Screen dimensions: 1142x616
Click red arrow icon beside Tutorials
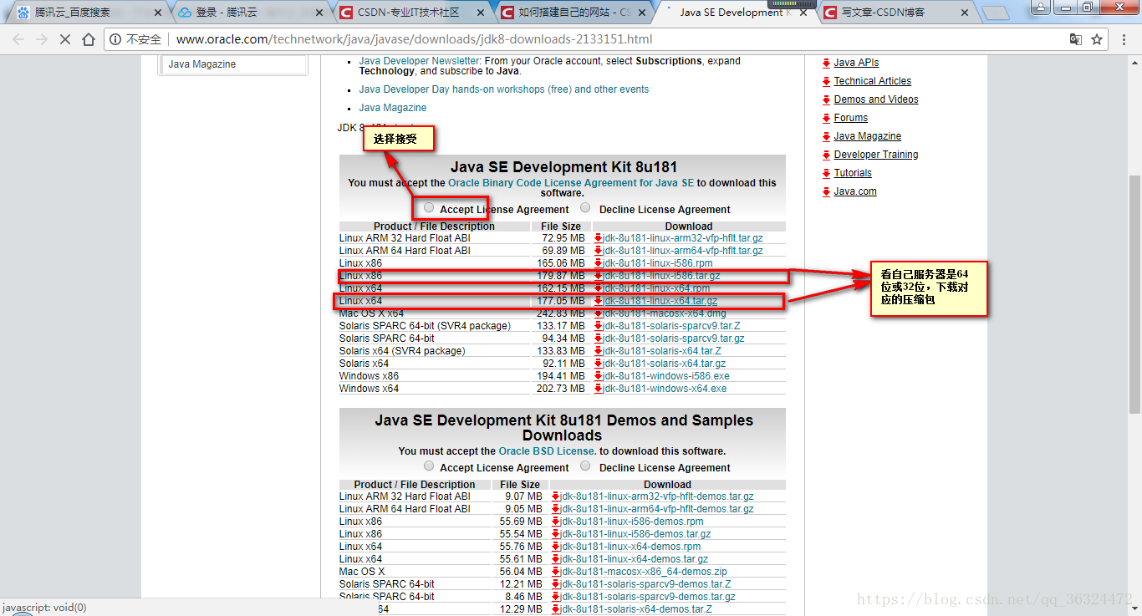(x=826, y=173)
